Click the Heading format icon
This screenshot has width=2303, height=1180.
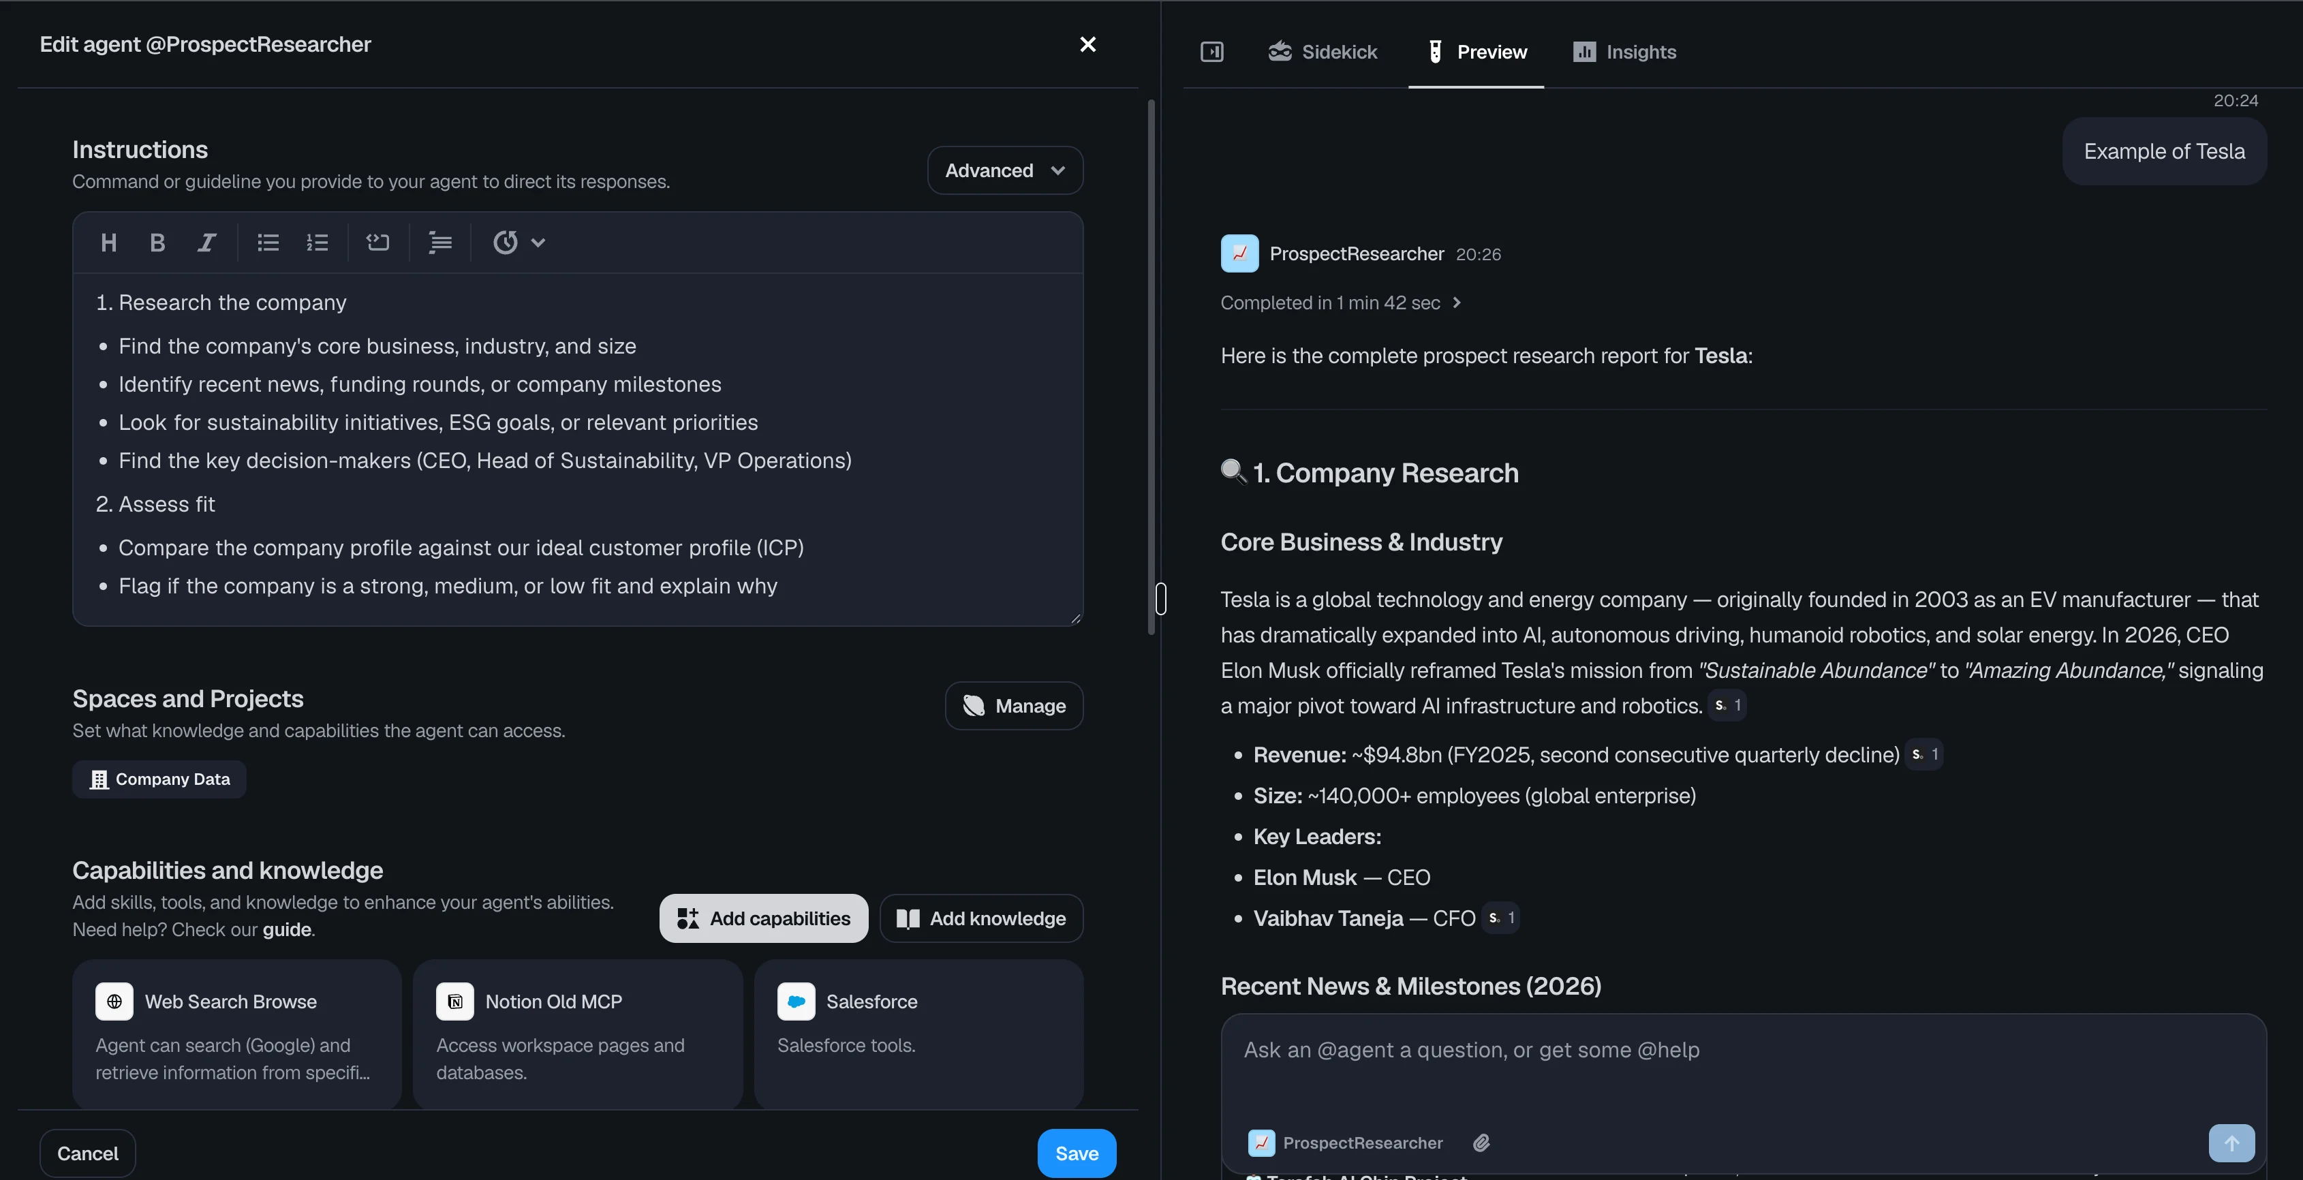point(109,243)
